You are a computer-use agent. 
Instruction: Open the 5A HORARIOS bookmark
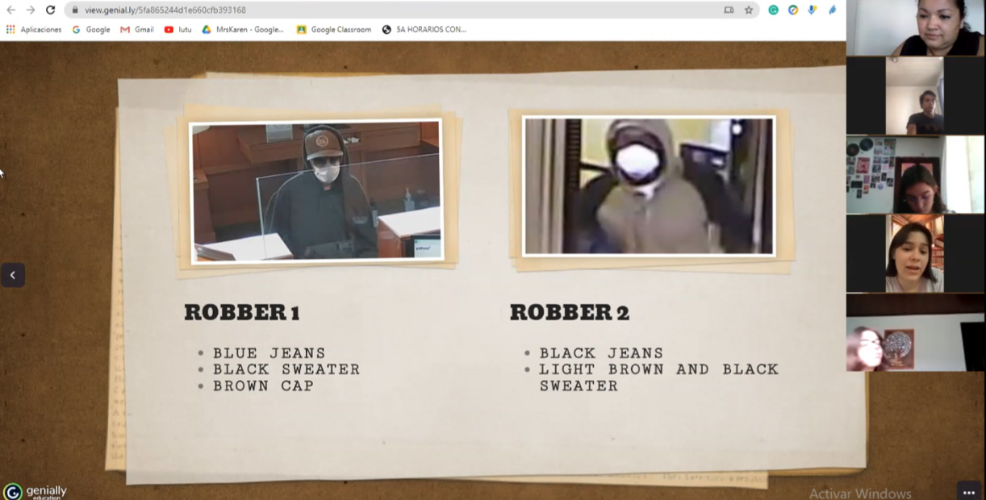tap(424, 30)
